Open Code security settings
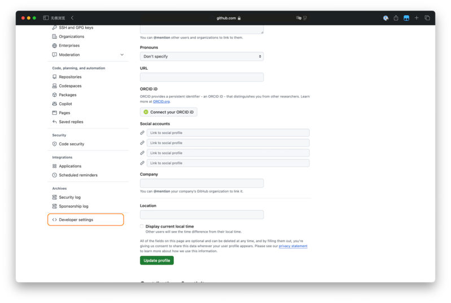The height and width of the screenshot is (303, 451). point(71,144)
